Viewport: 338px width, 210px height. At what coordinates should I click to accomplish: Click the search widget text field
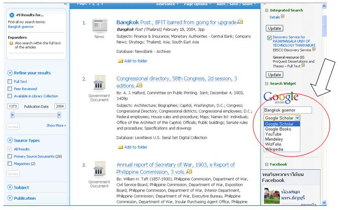288,110
